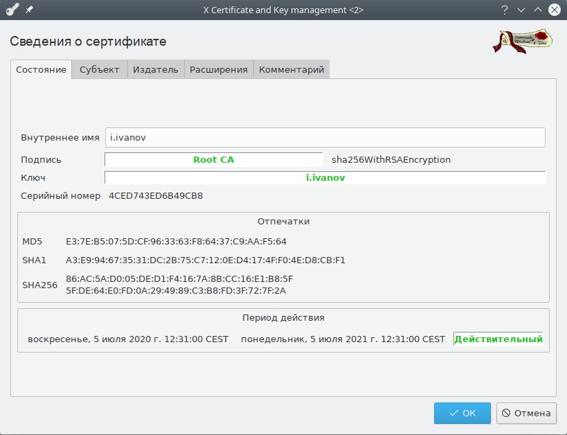Switch to the Субъект tab
567x435 pixels.
[x=99, y=69]
